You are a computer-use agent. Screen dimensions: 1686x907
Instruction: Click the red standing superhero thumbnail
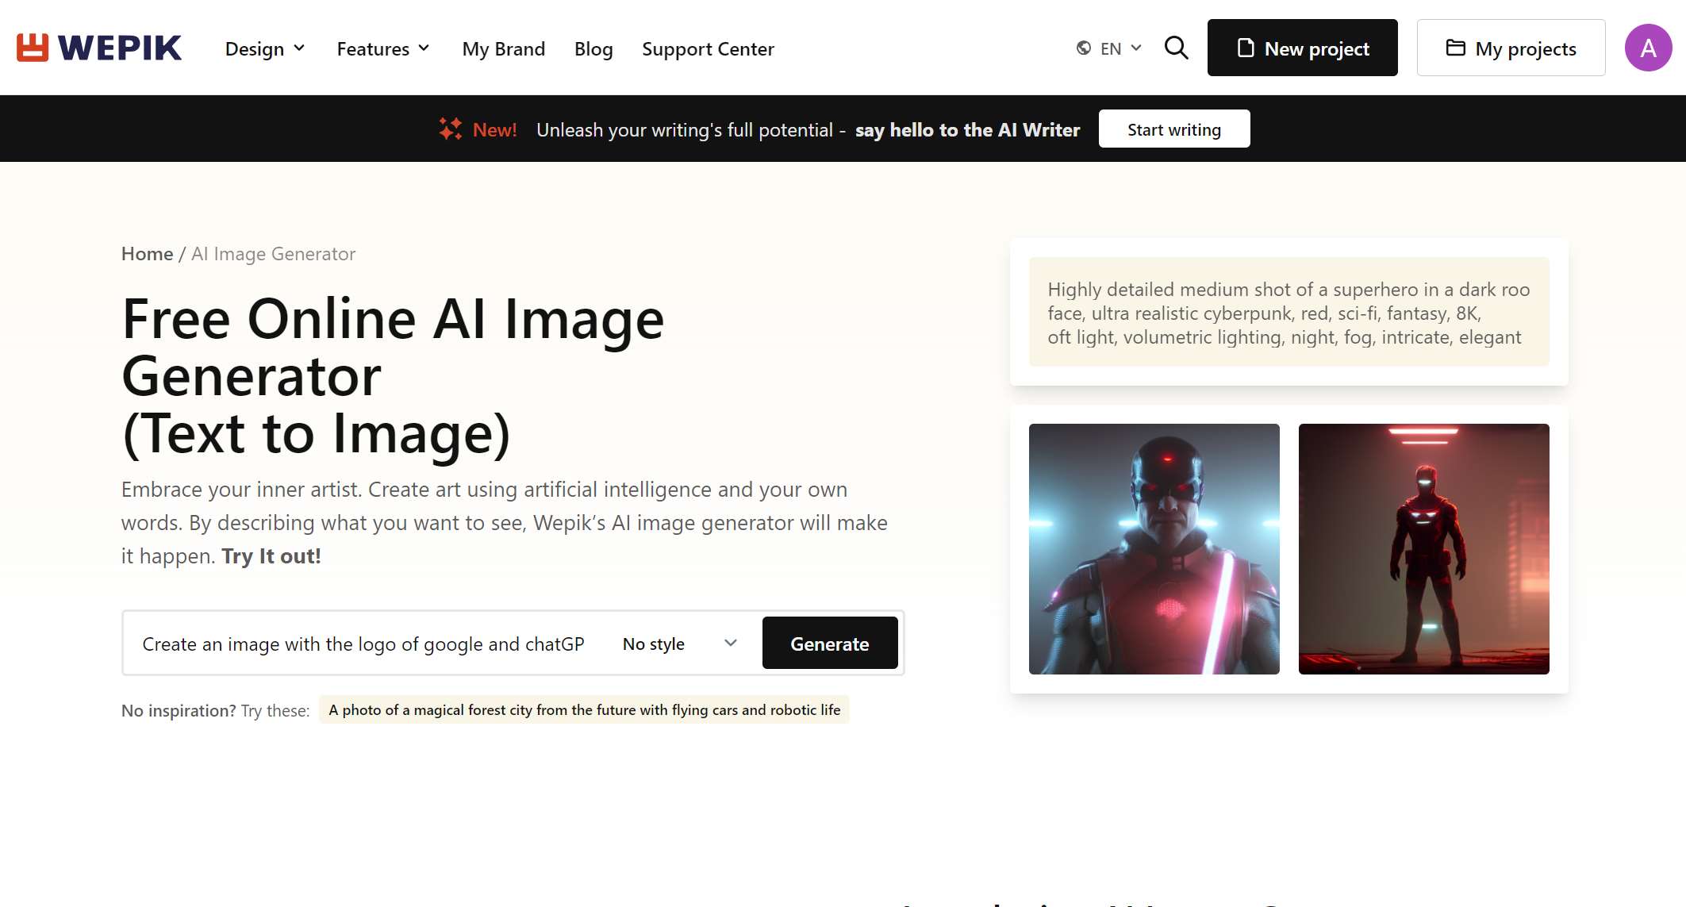pos(1423,549)
